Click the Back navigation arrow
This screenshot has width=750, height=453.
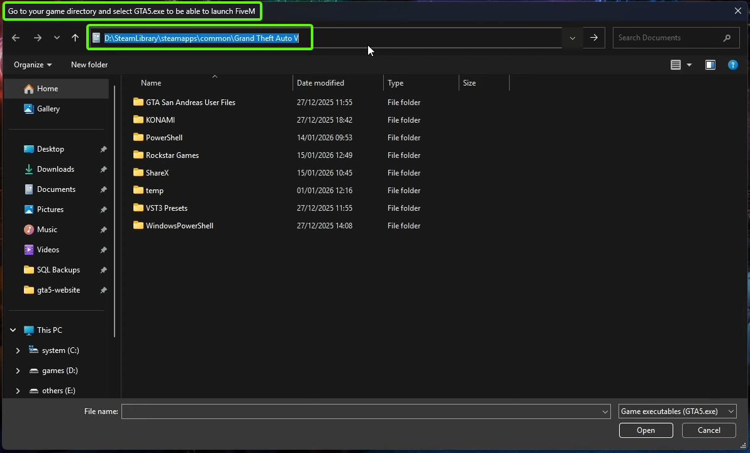[16, 38]
